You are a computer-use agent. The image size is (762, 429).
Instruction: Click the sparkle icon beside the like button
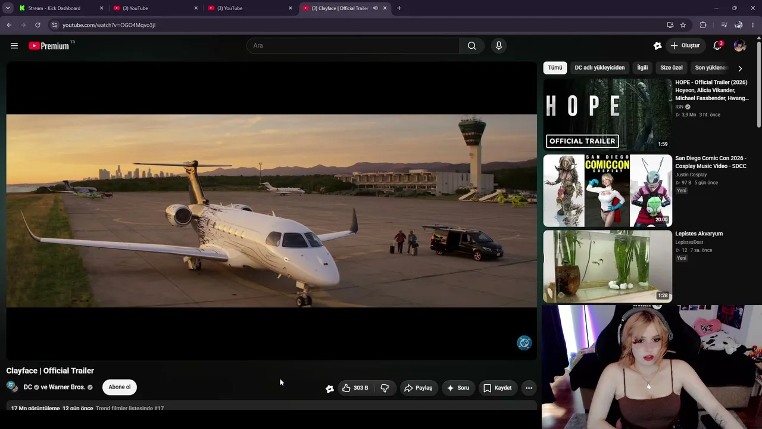coord(329,388)
